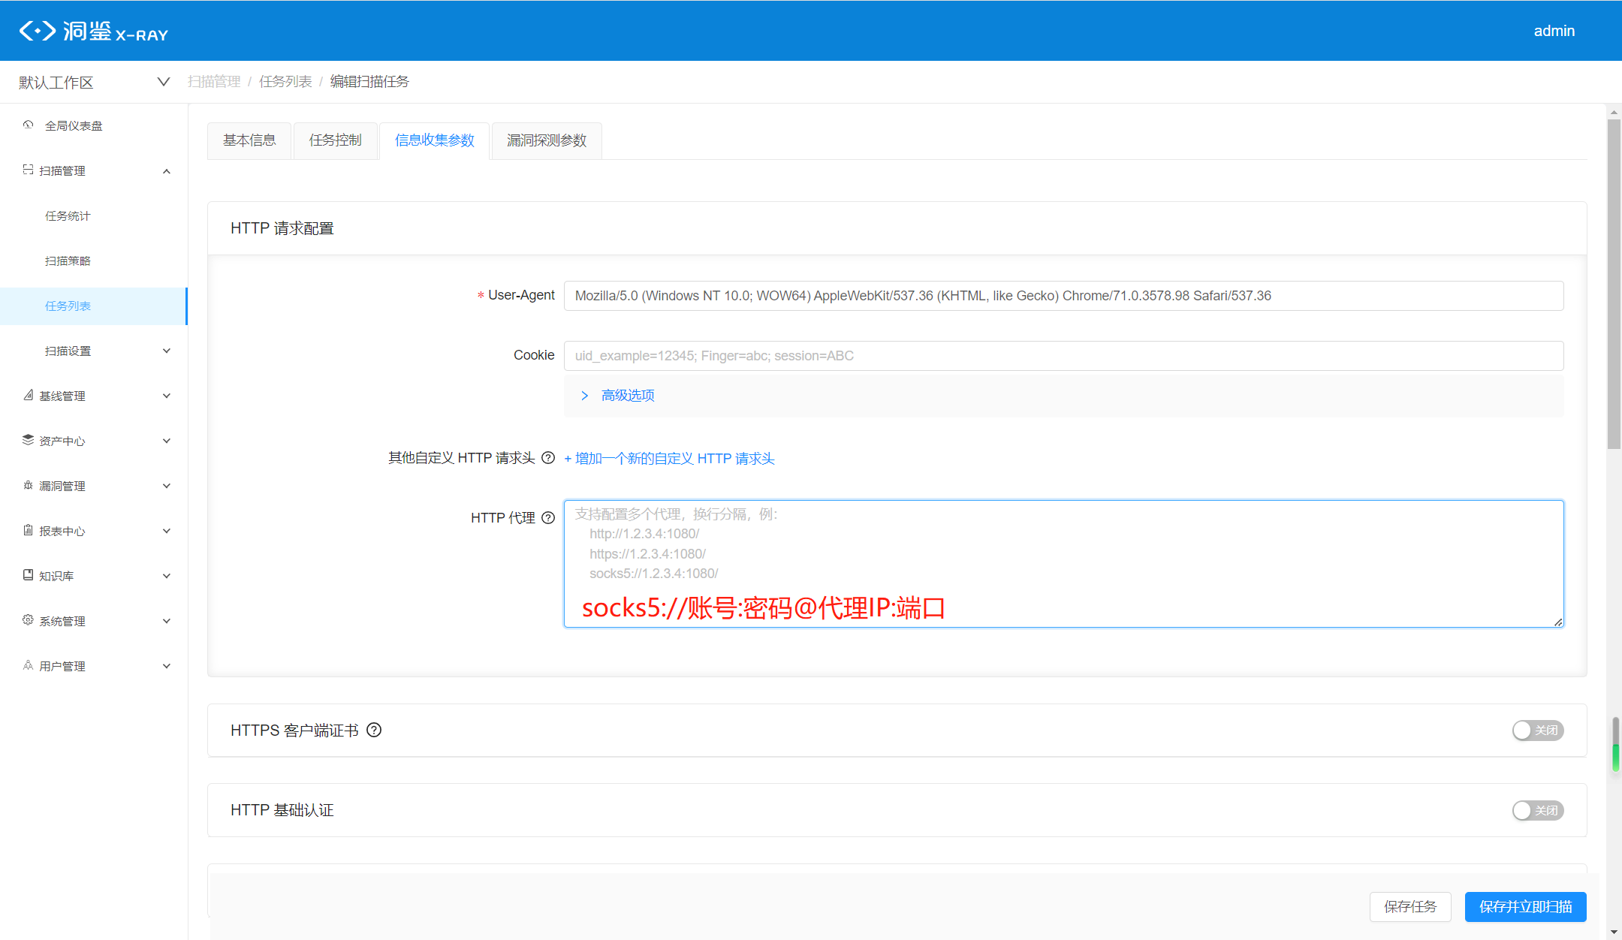Click help icon beside HTTPS 客户端证书

[374, 730]
